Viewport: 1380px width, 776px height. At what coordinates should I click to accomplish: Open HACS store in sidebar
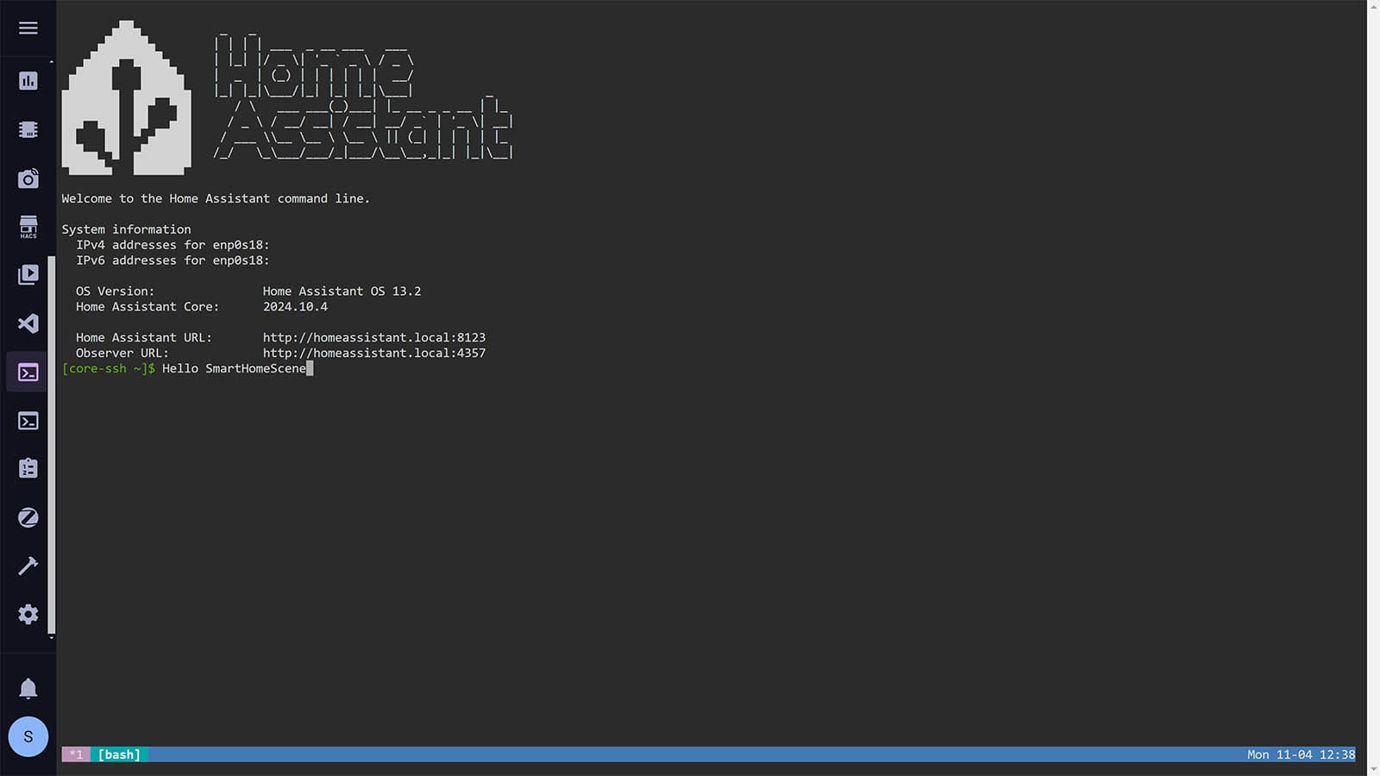[28, 227]
